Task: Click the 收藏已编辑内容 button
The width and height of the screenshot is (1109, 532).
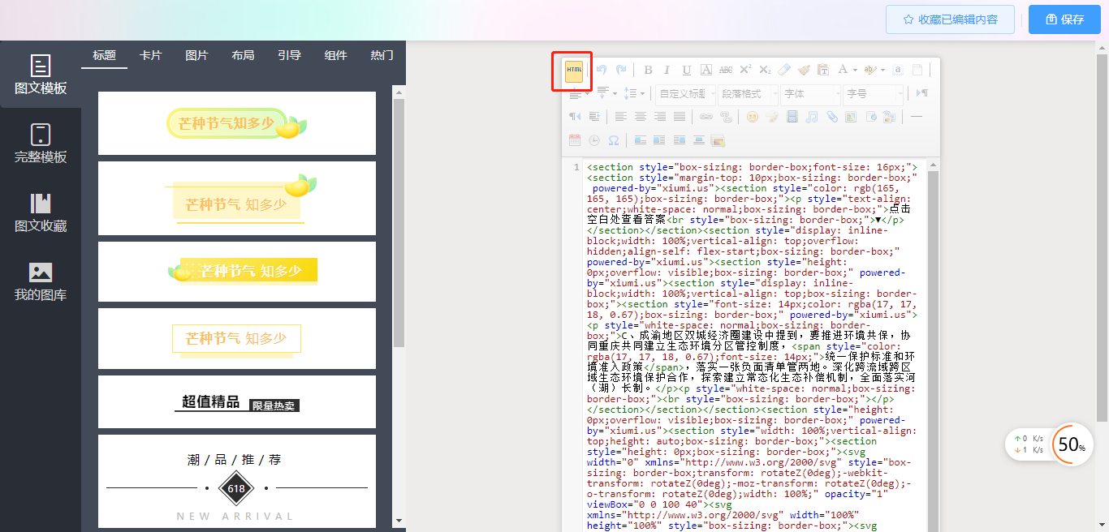Action: pos(950,19)
